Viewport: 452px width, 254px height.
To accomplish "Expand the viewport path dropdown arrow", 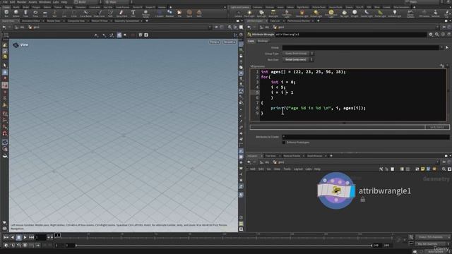I will click(x=210, y=27).
